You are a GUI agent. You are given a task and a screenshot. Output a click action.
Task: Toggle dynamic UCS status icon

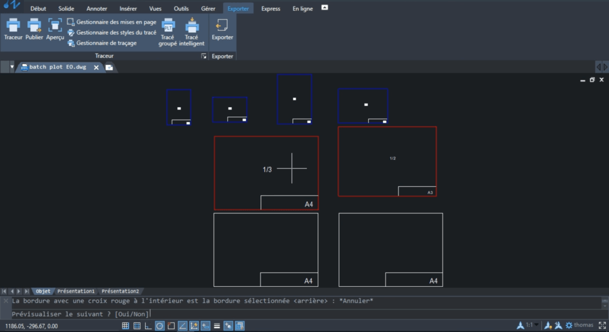[194, 326]
